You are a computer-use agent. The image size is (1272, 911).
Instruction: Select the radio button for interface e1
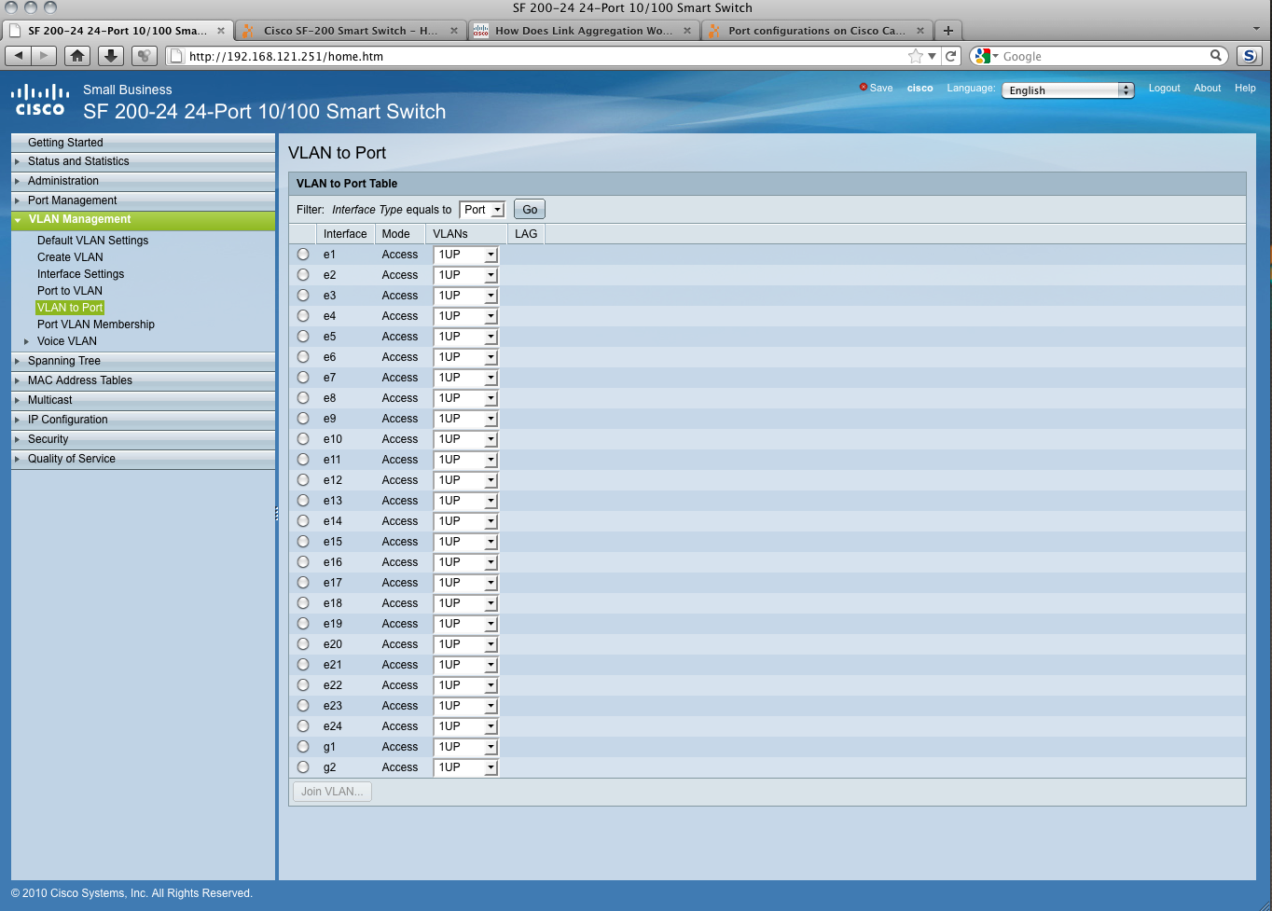[303, 255]
